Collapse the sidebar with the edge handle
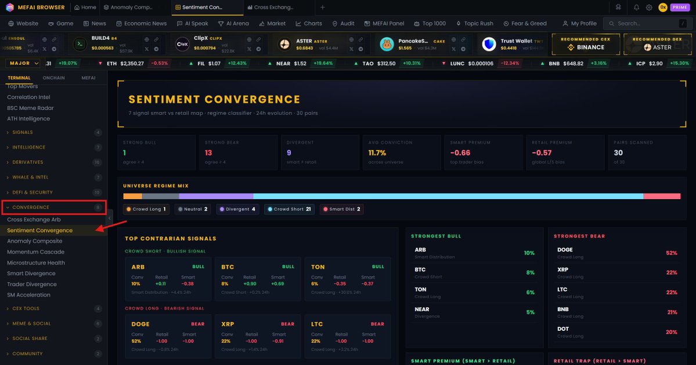Screen dimensions: 696x365 click(x=110, y=218)
